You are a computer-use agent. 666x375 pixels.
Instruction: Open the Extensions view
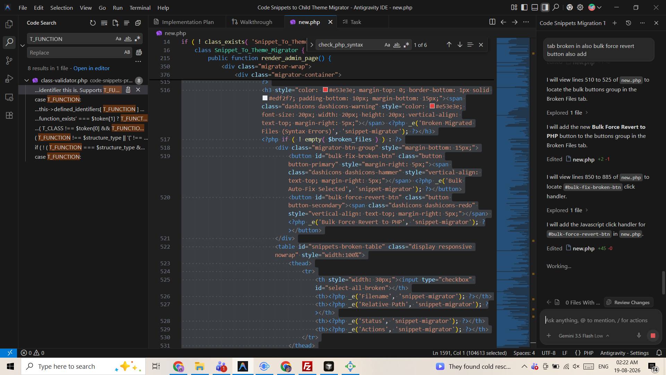coord(9,115)
